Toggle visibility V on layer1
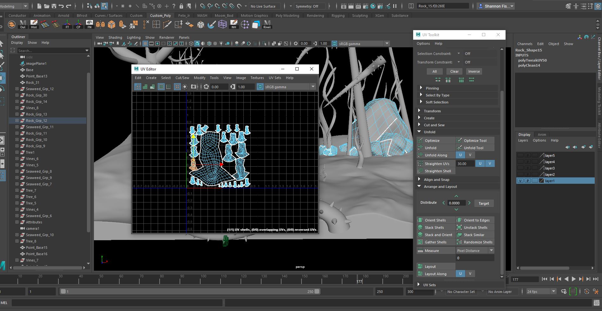602x311 pixels. pos(520,181)
